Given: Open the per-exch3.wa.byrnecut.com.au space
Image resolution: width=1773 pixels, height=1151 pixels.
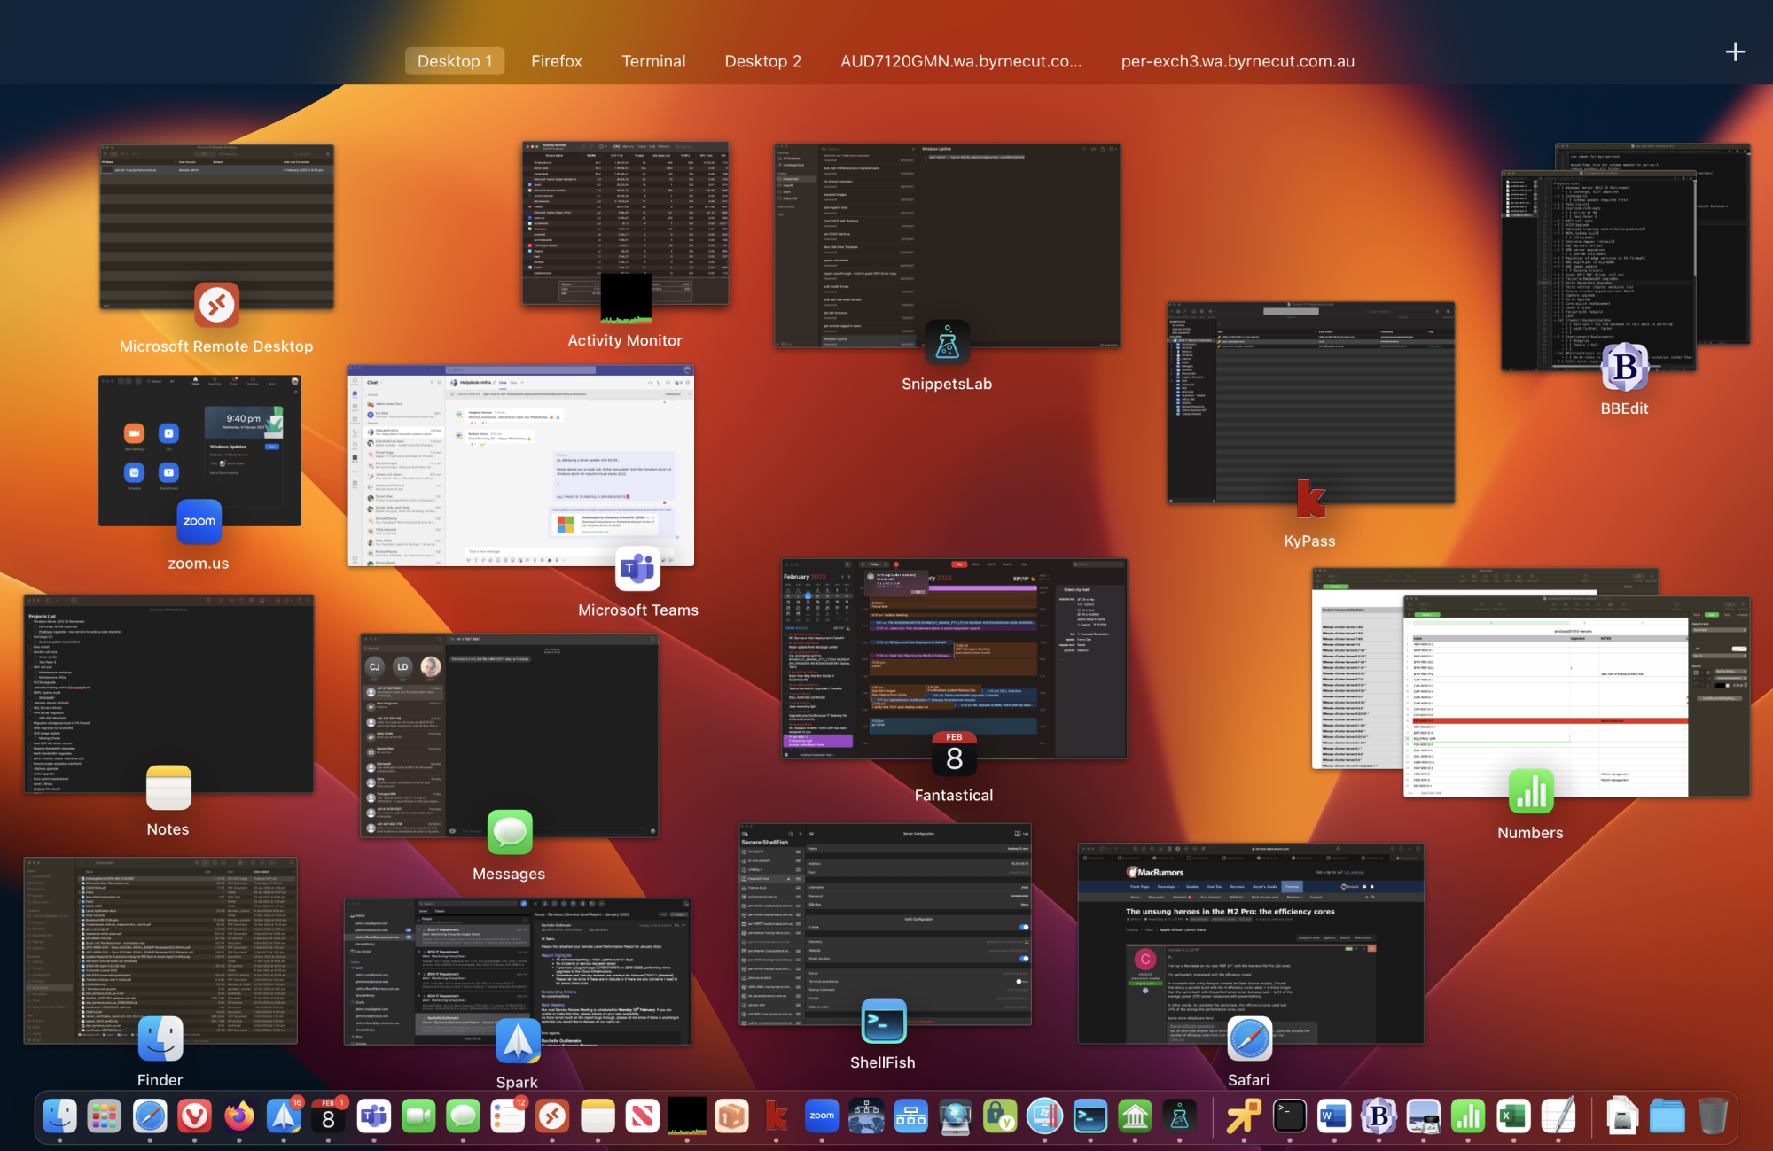Looking at the screenshot, I should [1237, 61].
